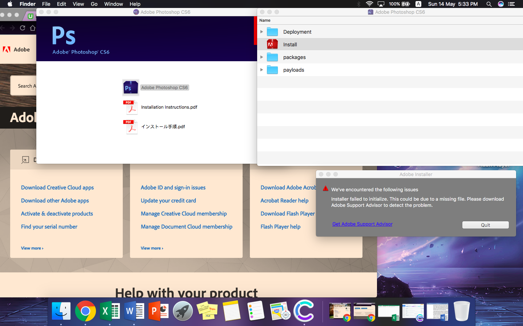Open the Installation Instructions PDF file icon
Screen dimensions: 523x326
pos(130,107)
